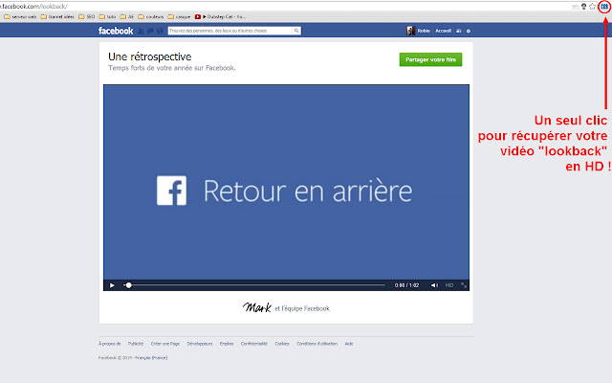Open the serveur web bookmarks folder
The height and width of the screenshot is (383, 612).
click(20, 17)
